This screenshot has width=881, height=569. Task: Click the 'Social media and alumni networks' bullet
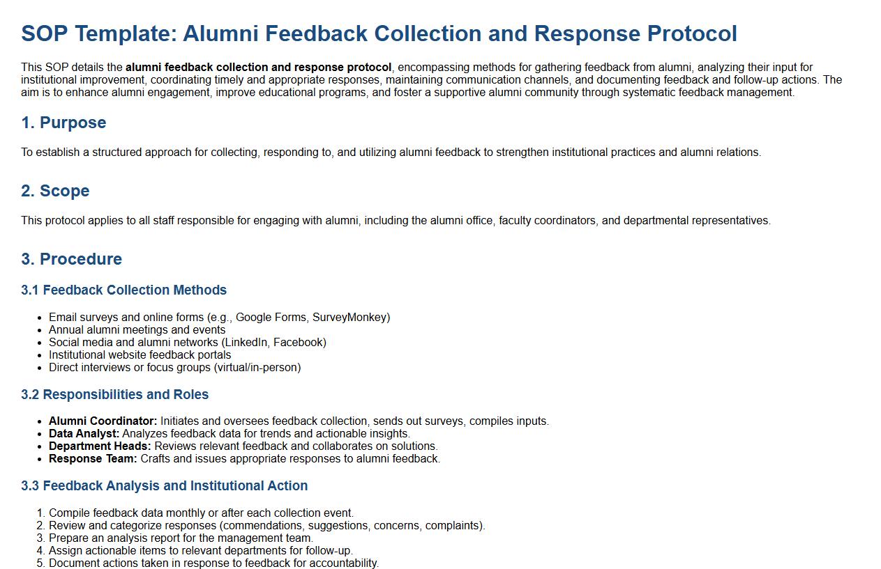click(187, 342)
